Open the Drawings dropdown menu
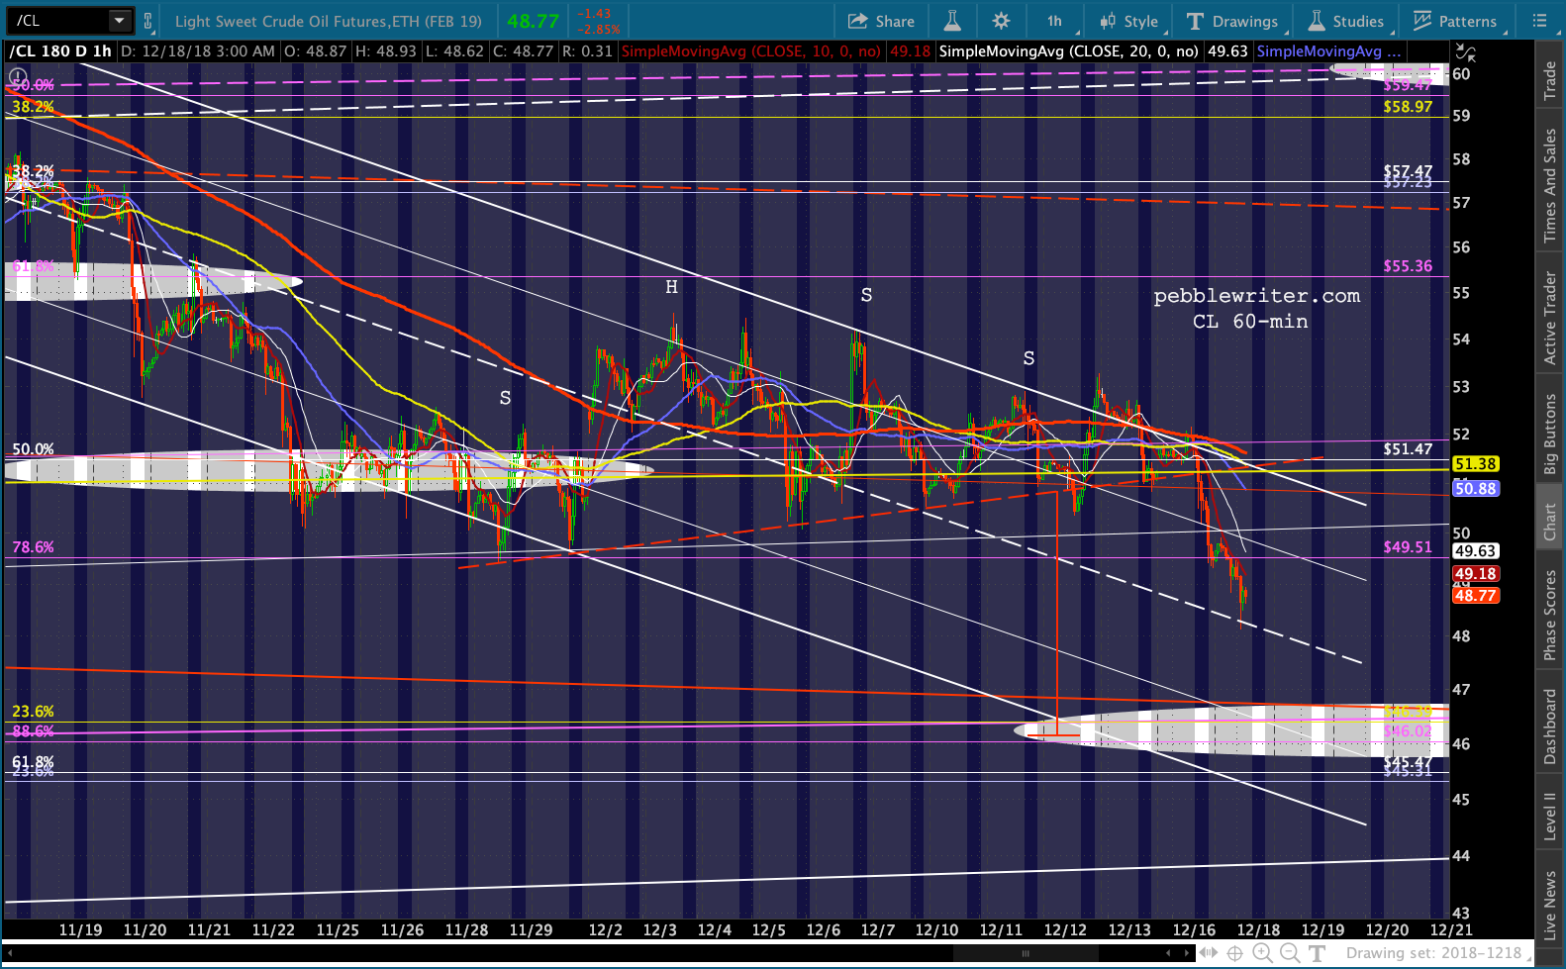Screen dimensions: 1566x969 pos(1233,21)
